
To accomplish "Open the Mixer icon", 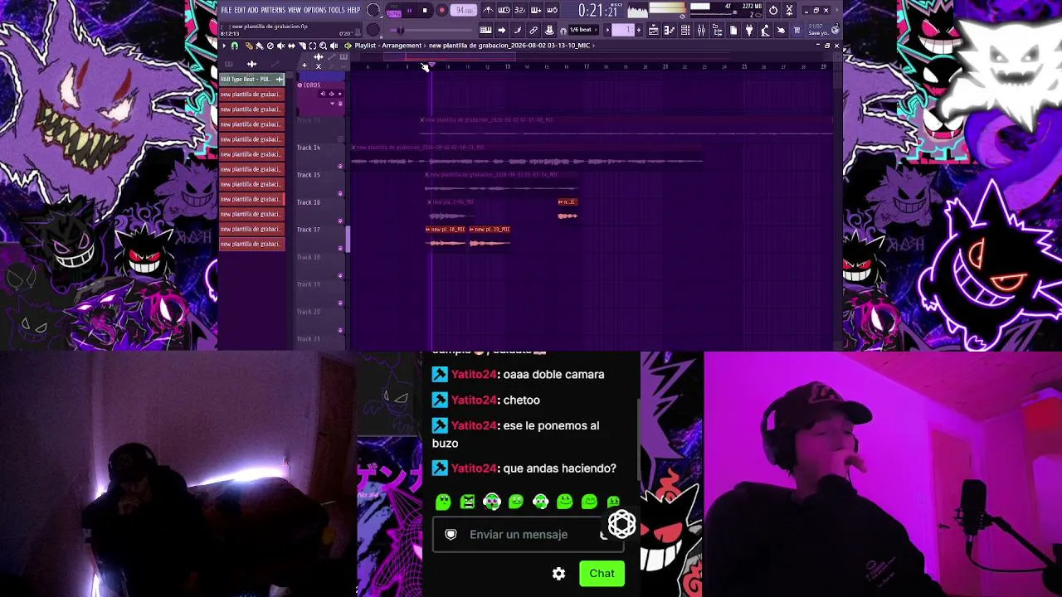I will pyautogui.click(x=701, y=31).
